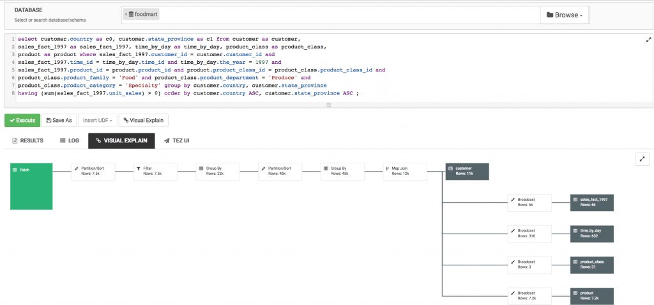
Task: Select the Broadcast node with 3 rows
Action: pos(529,265)
